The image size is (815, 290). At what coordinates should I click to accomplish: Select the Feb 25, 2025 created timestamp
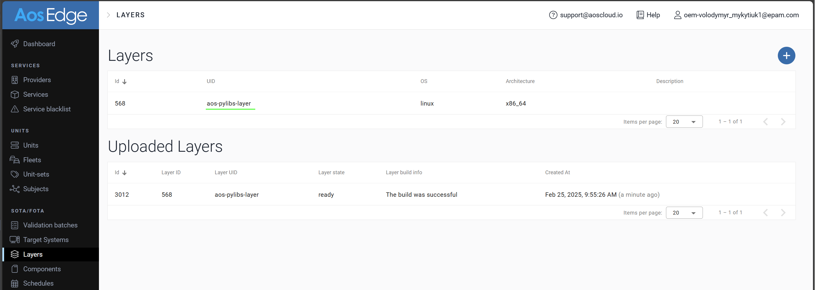pyautogui.click(x=602, y=195)
